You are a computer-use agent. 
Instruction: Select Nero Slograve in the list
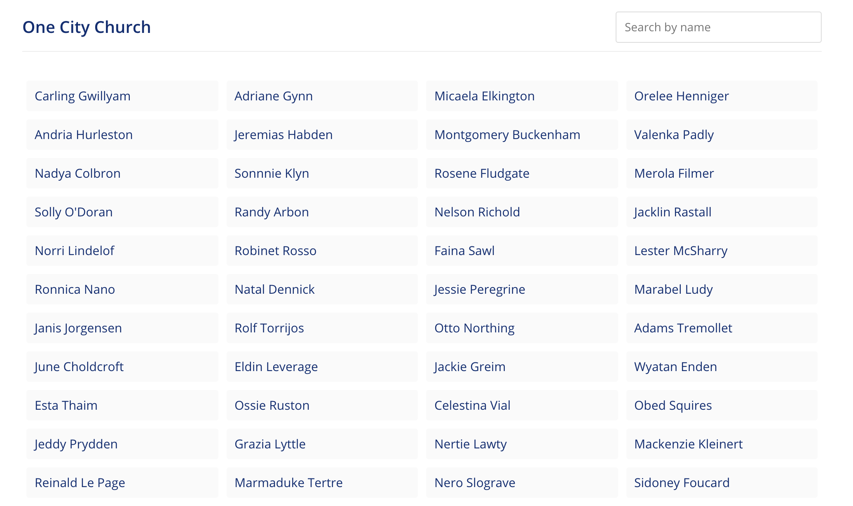pos(522,483)
